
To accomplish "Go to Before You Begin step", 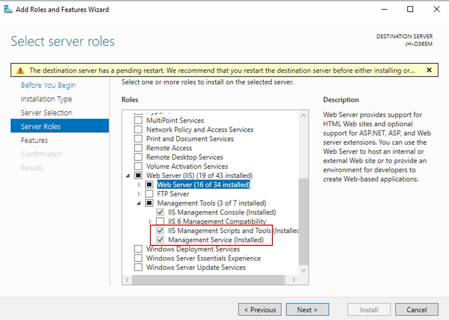I will pyautogui.click(x=48, y=85).
